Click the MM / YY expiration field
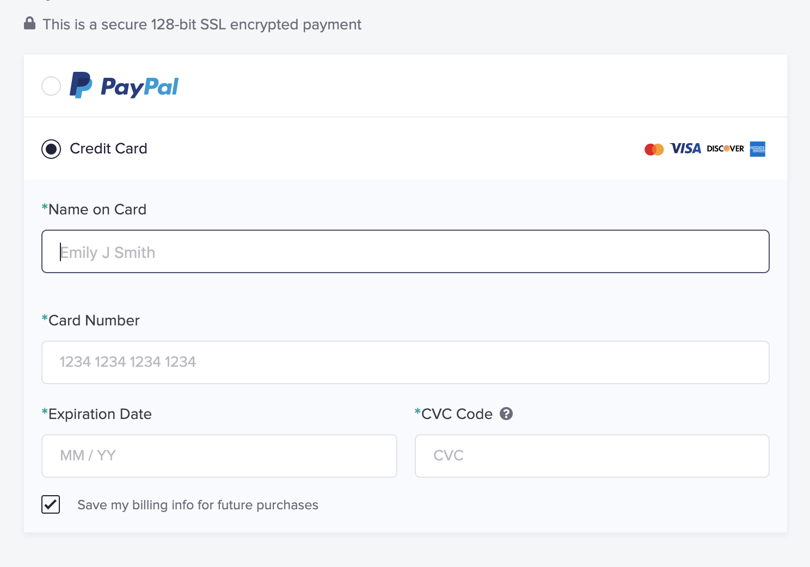This screenshot has width=810, height=567. coord(219,456)
